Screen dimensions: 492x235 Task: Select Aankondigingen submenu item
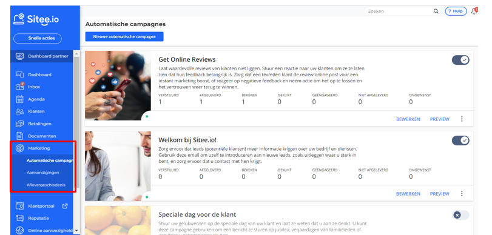(42, 173)
